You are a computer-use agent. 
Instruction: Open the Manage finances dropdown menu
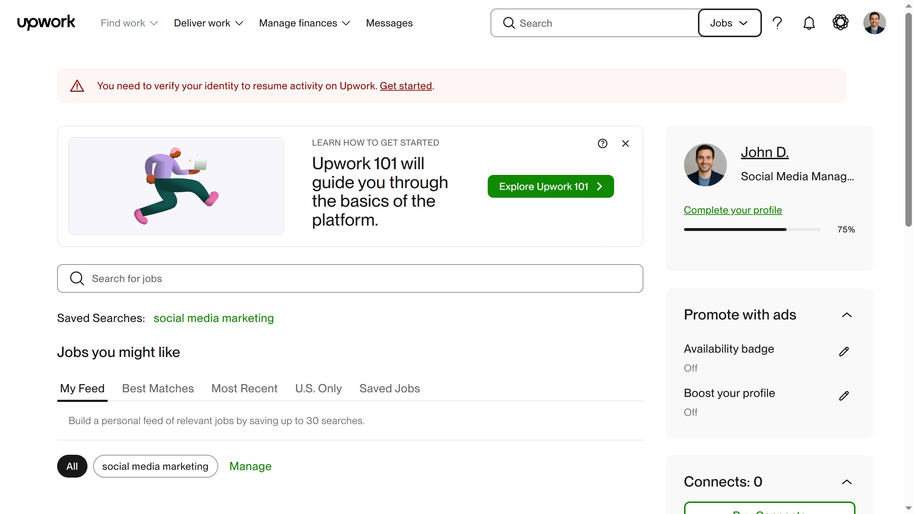(x=305, y=23)
